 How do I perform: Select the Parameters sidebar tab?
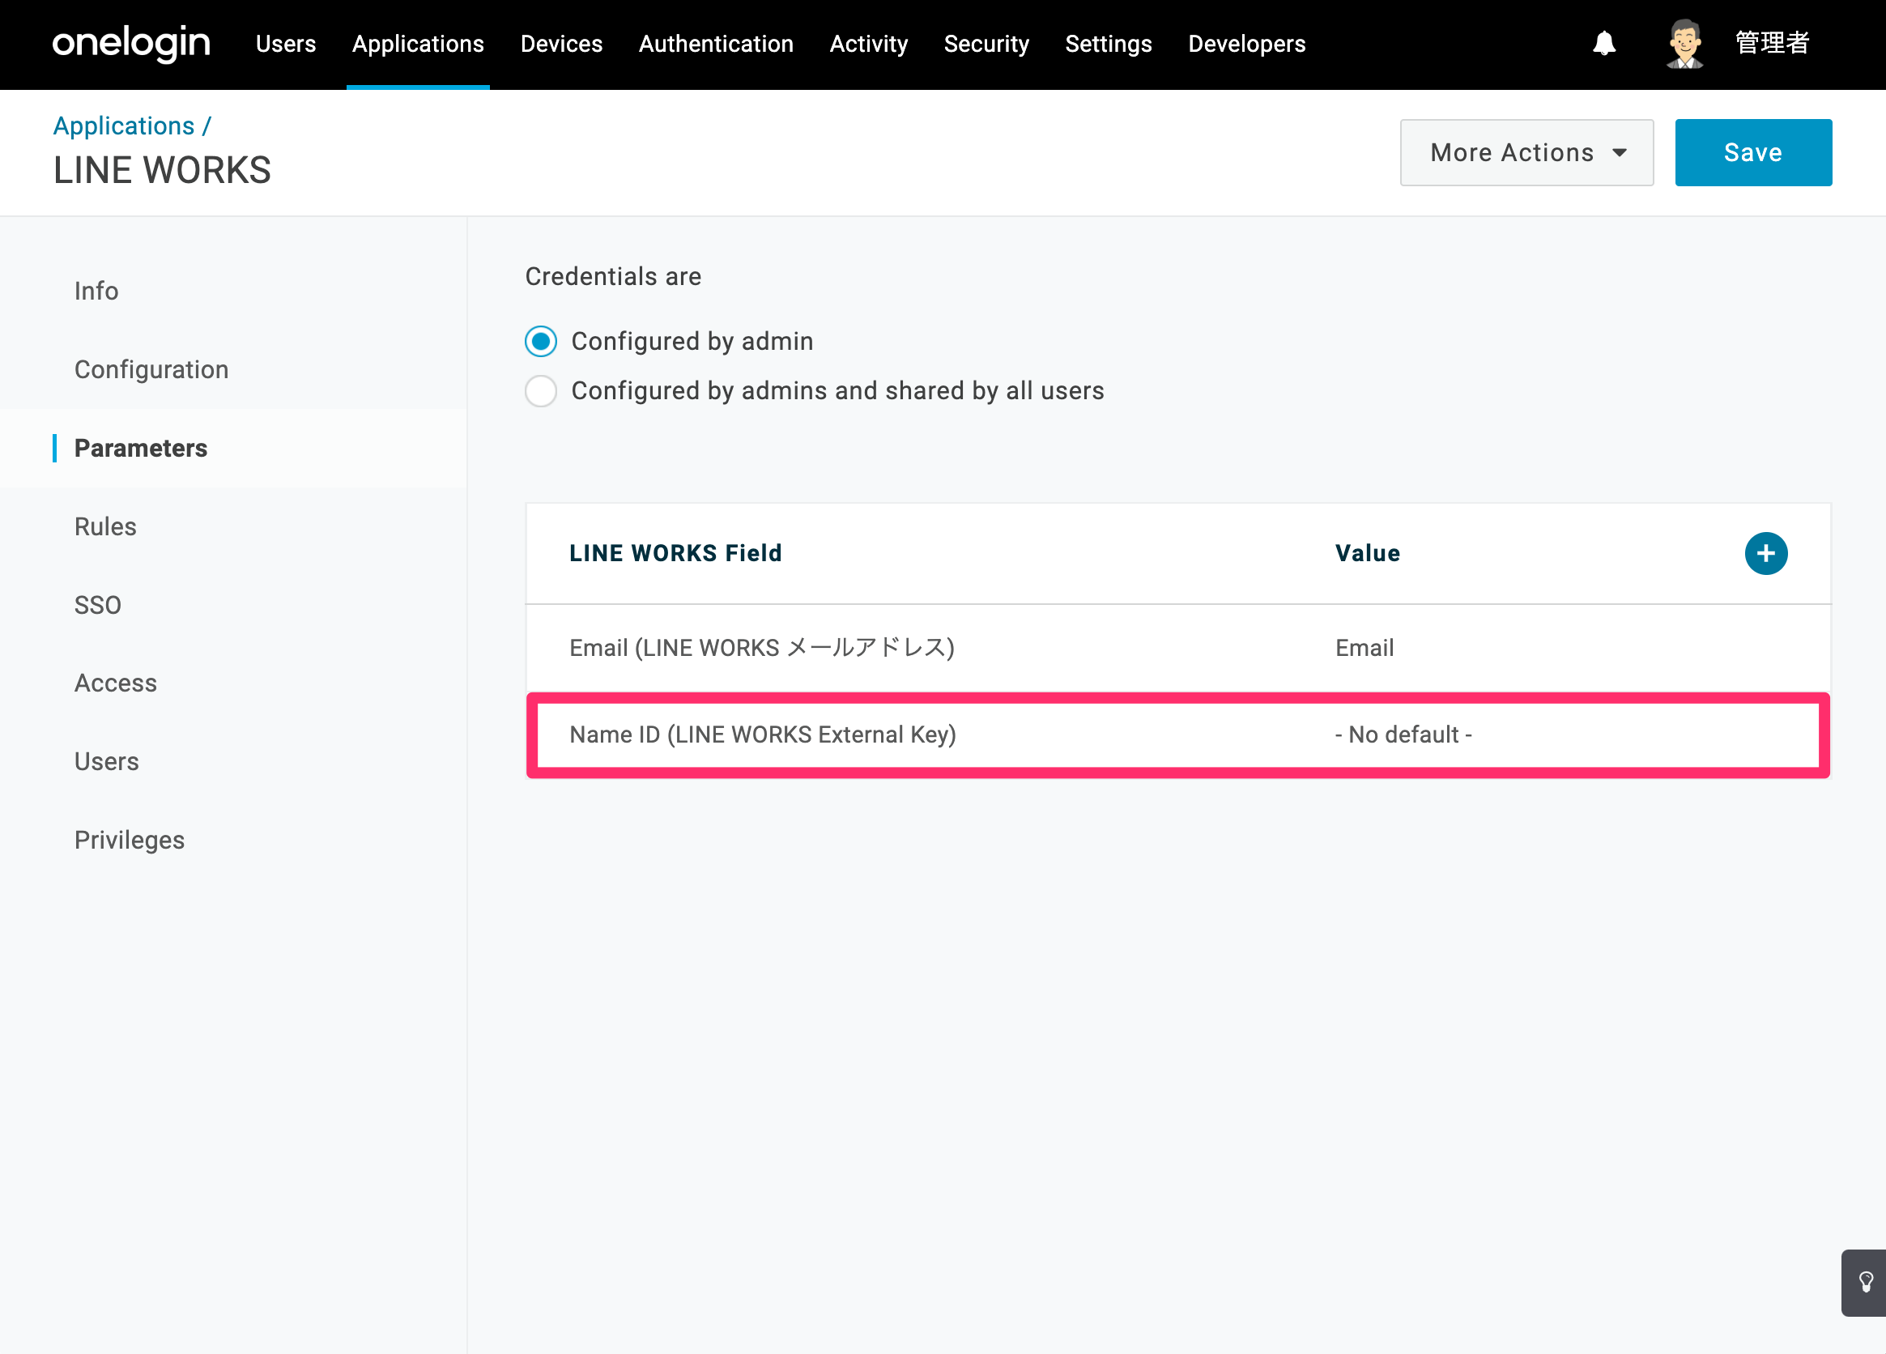(141, 449)
